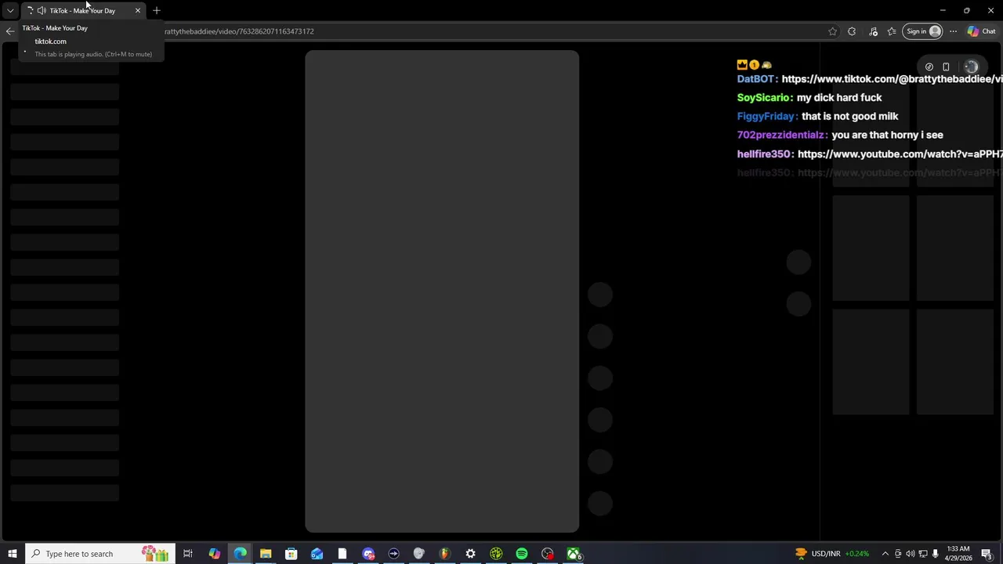1003x564 pixels.
Task: Open the tab search dropdown arrow
Action: click(10, 11)
